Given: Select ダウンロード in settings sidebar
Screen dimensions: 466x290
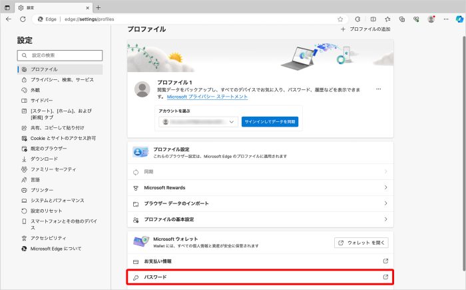Looking at the screenshot, I should click(x=44, y=159).
